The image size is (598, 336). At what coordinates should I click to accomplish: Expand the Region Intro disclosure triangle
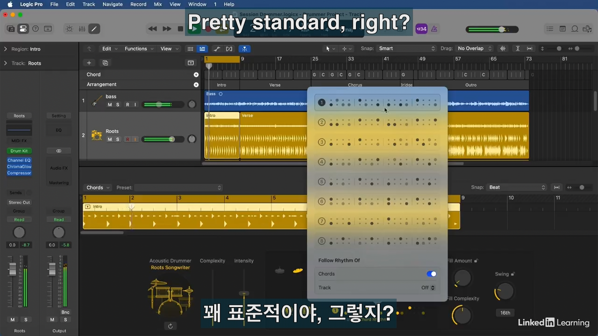(6, 49)
